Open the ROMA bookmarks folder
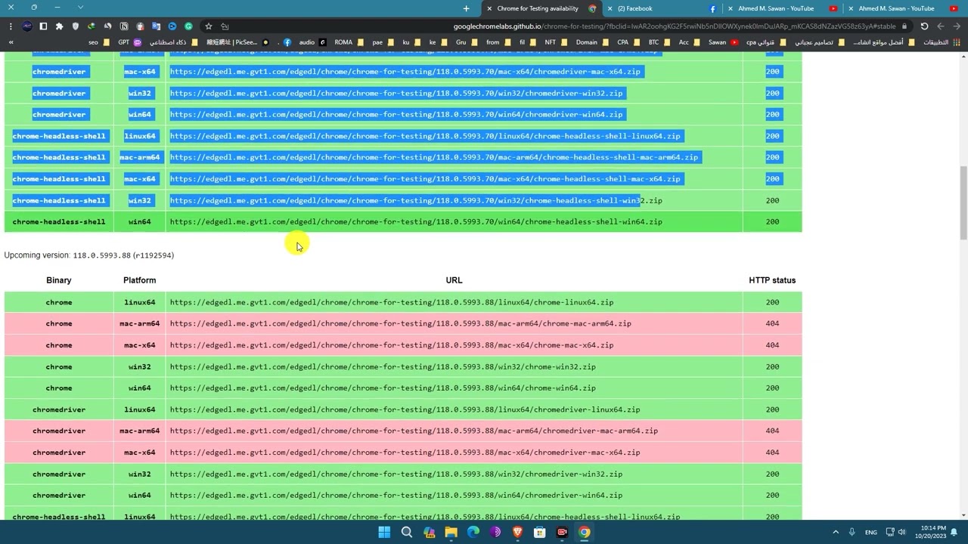Viewport: 968px width, 544px height. (x=349, y=42)
